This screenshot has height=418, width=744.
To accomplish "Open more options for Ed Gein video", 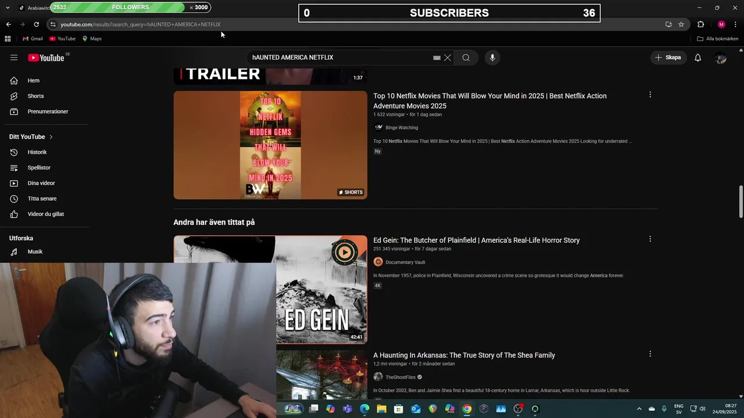I will [650, 239].
